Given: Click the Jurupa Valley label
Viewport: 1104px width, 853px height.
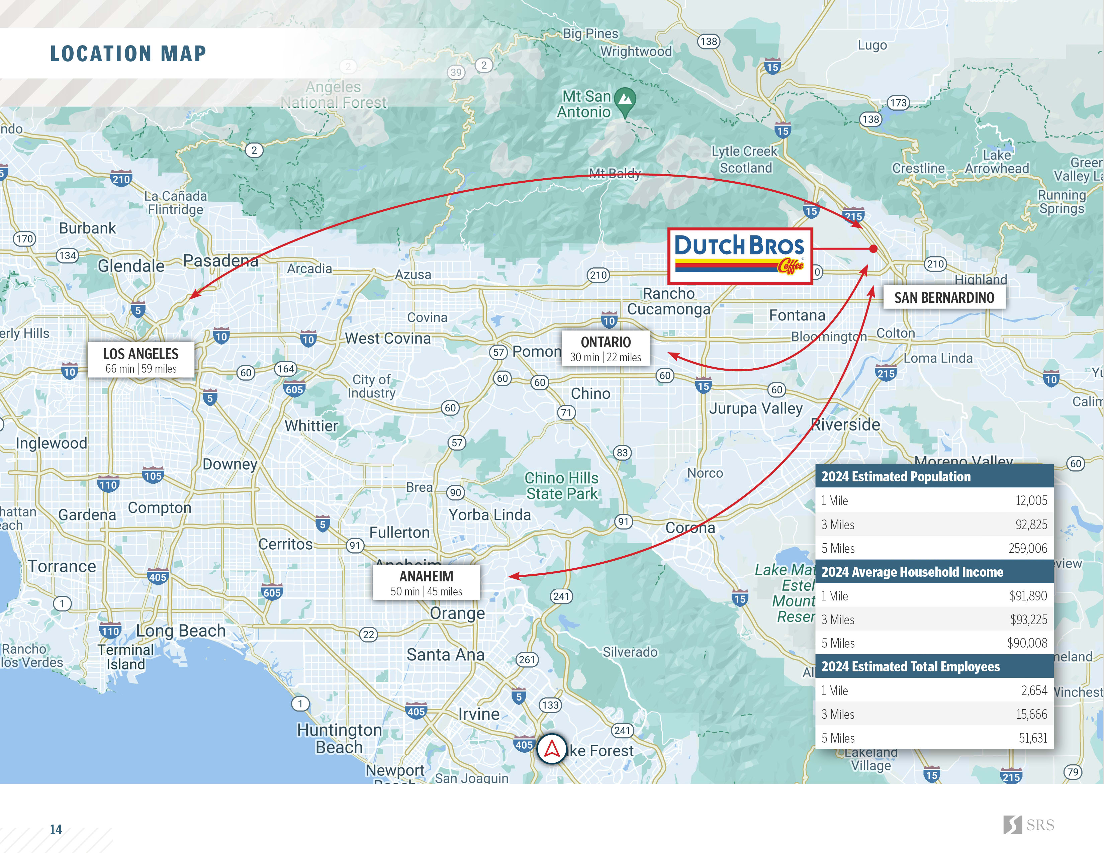Looking at the screenshot, I should click(756, 408).
